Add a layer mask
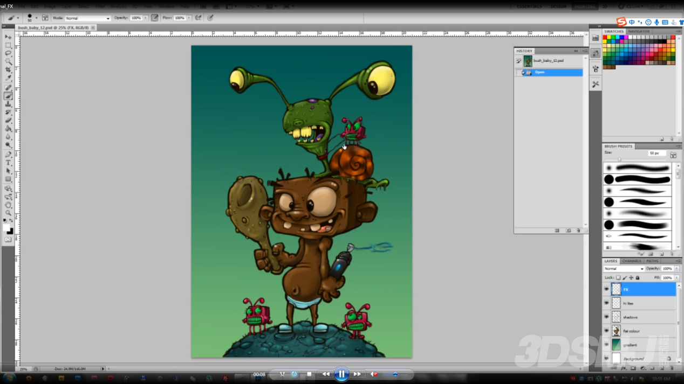Screen dimensions: 684x384 pyautogui.click(x=633, y=368)
